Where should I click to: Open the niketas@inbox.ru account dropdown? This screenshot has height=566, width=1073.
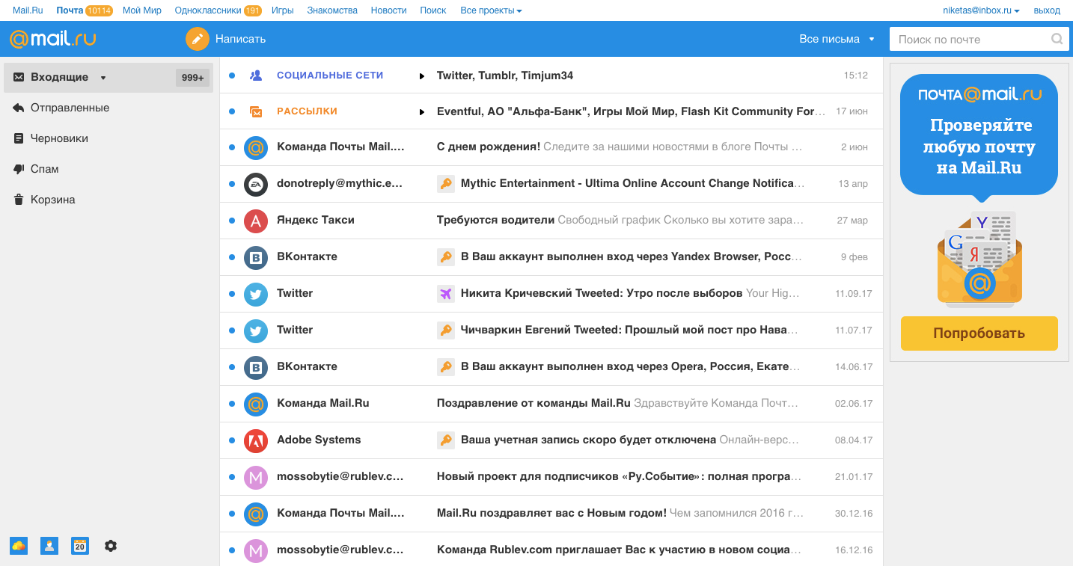(x=981, y=10)
